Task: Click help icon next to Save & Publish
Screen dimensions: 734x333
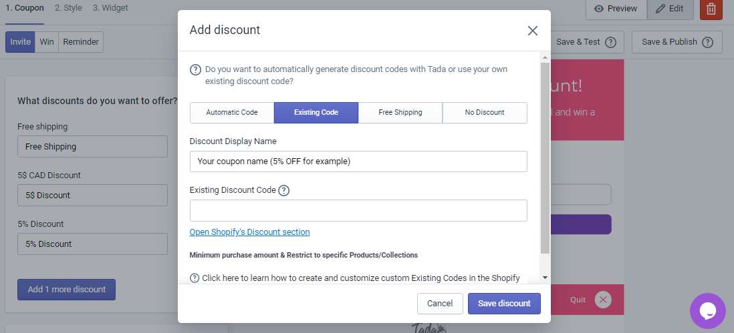Action: pos(707,42)
